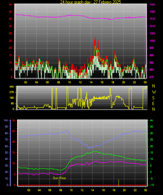Viewport: 163px width, 195px height.
Task: Click the W compass label beside wind direction graph
Action: [154, 92]
